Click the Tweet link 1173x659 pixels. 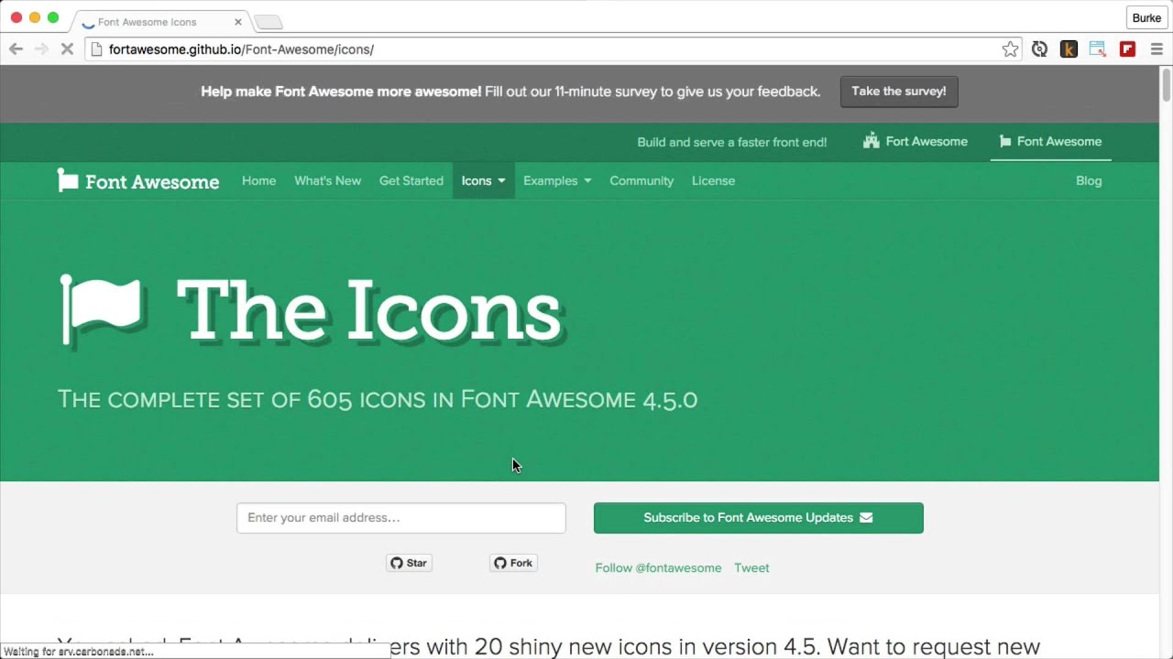point(751,568)
